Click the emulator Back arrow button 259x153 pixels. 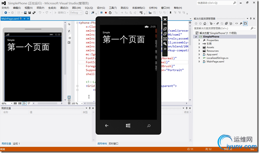pos(107,126)
